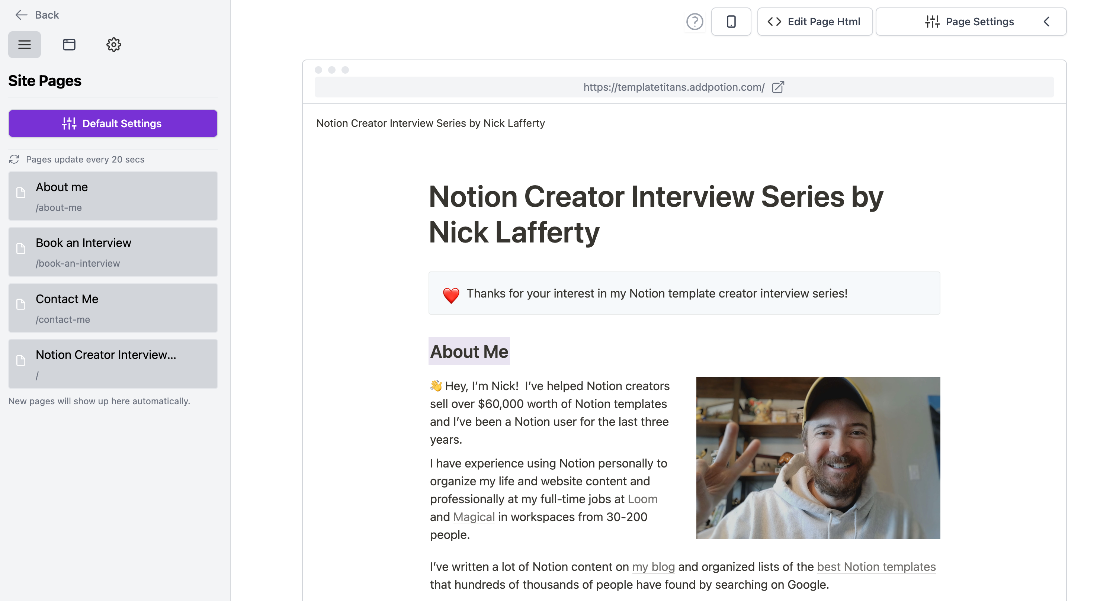The width and height of the screenshot is (1113, 601).
Task: Click the Page Settings sliders icon
Action: (x=932, y=22)
